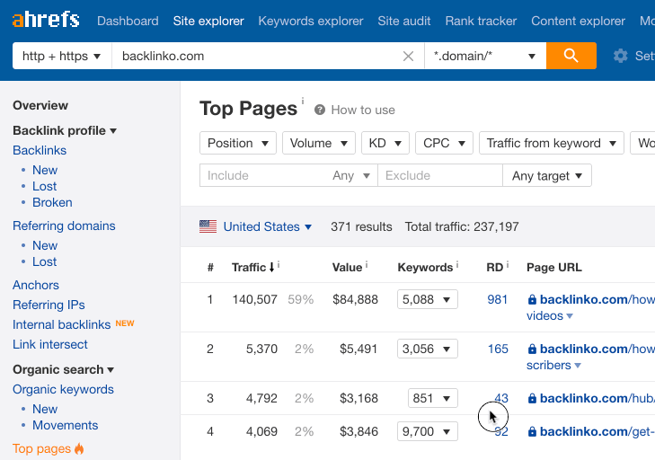Open the Position filter dropdown

pos(238,143)
